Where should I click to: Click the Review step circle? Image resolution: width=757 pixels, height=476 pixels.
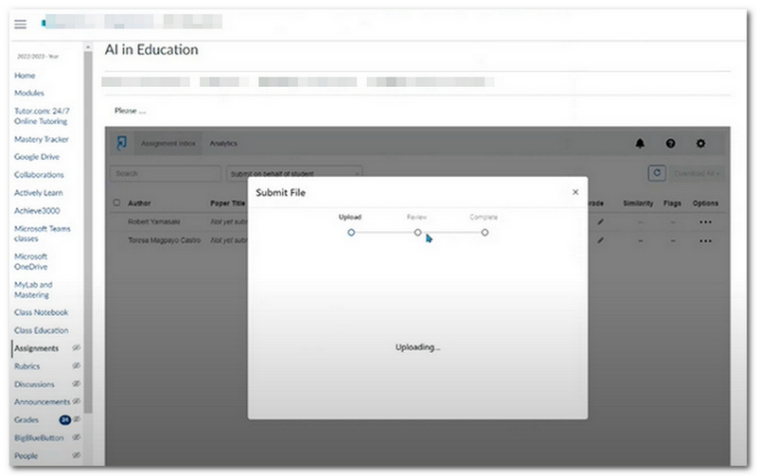click(417, 232)
